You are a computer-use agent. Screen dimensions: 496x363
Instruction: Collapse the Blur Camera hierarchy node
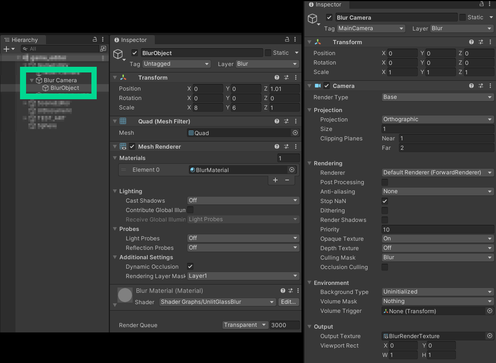pos(32,80)
